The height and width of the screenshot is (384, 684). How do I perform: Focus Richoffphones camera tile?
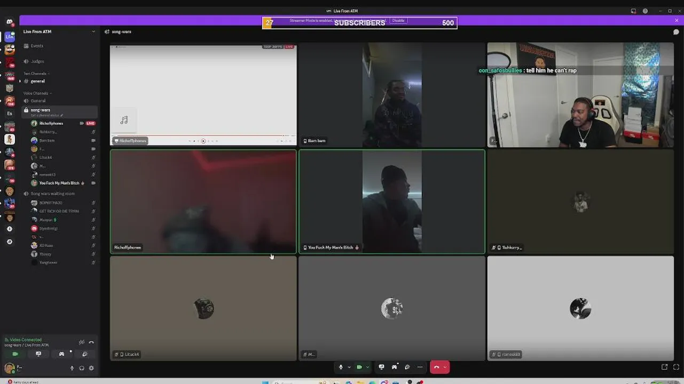tap(203, 201)
